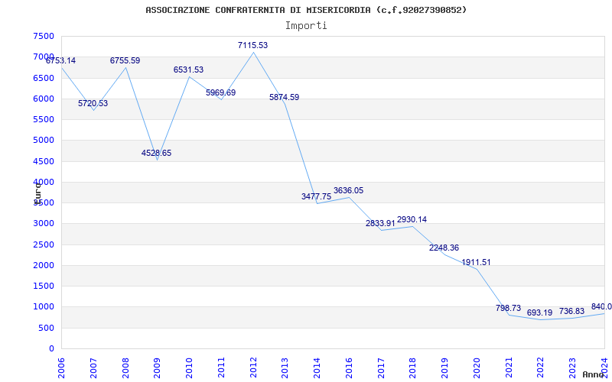Select the 5969.69 data label

tap(221, 92)
